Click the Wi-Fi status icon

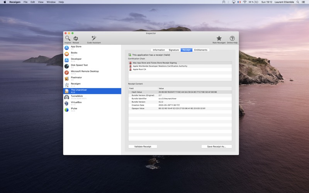coord(244,2)
